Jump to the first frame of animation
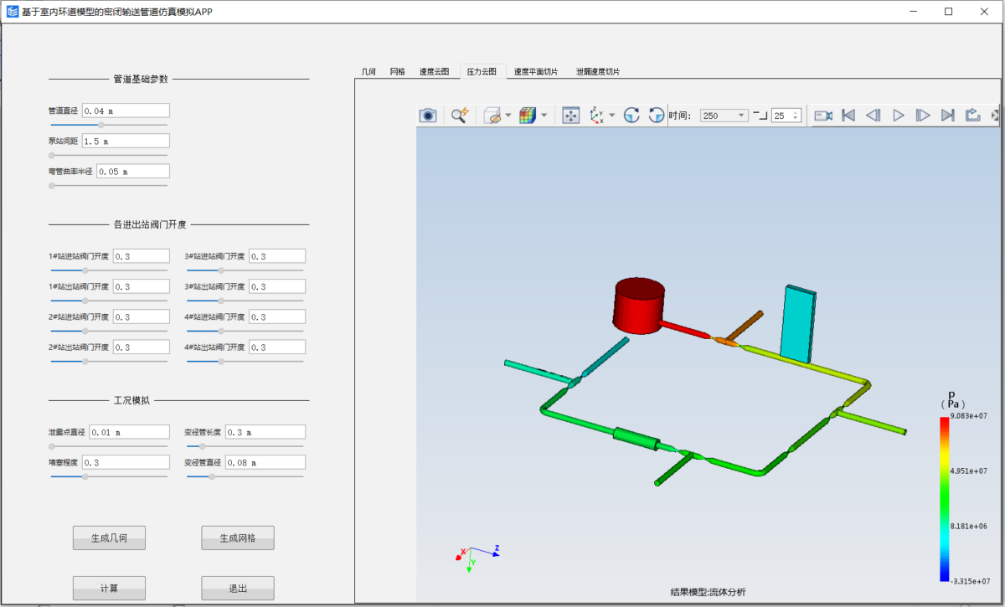 click(x=848, y=116)
